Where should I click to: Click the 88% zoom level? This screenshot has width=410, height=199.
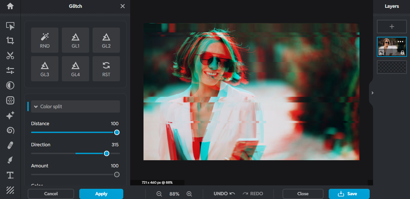[174, 194]
